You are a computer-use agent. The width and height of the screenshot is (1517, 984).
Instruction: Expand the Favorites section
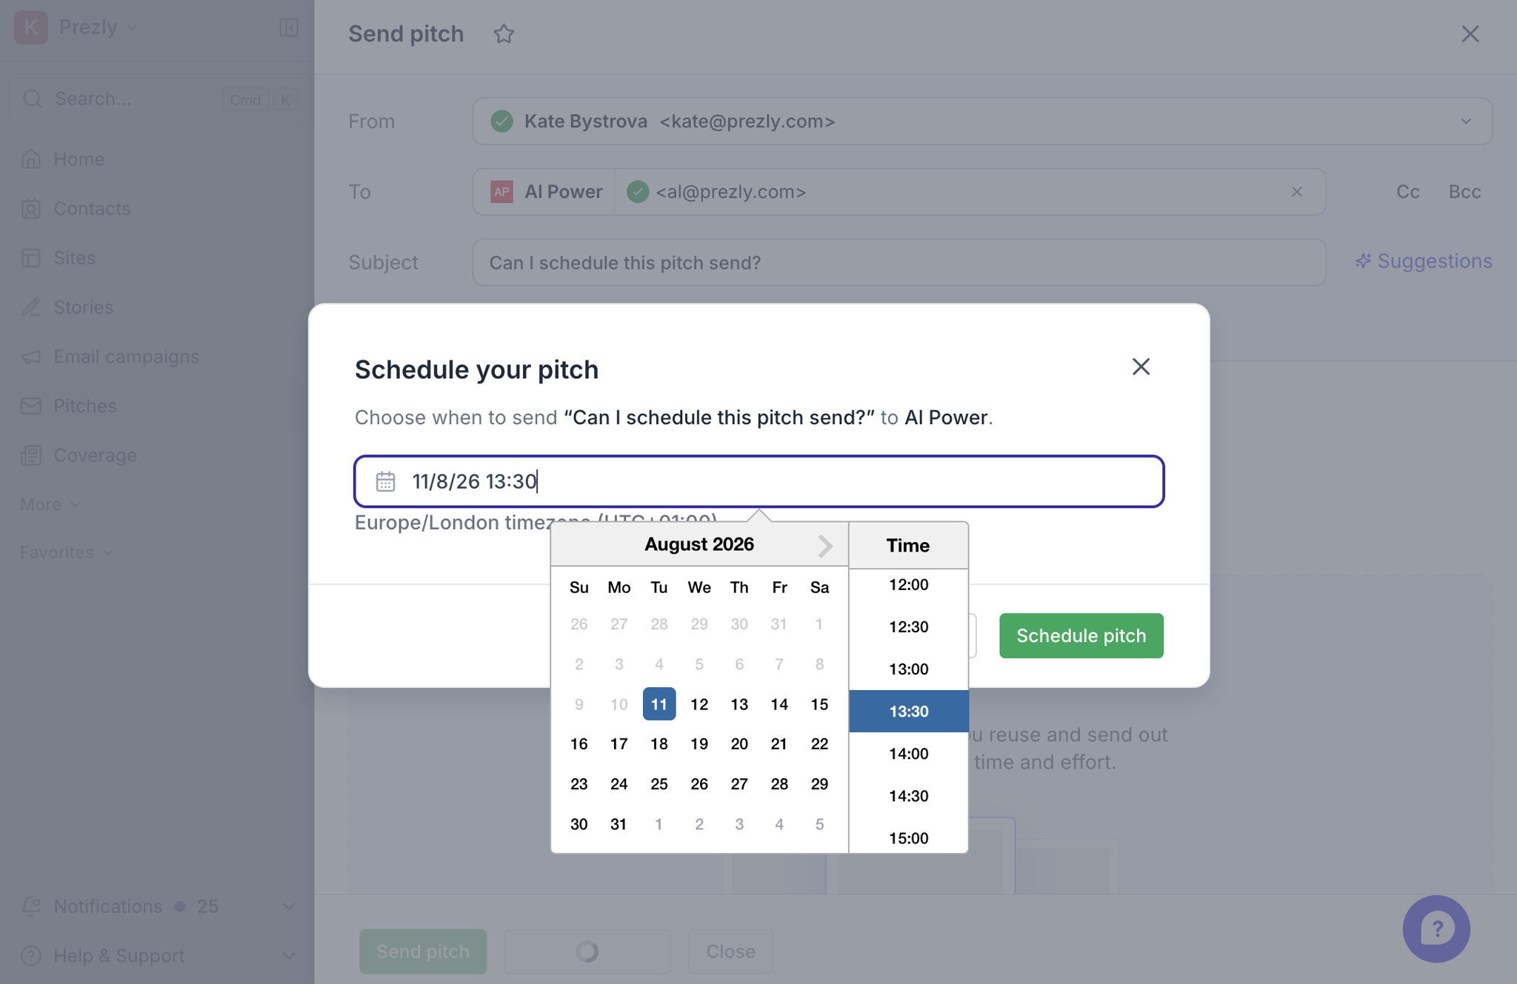pyautogui.click(x=67, y=552)
